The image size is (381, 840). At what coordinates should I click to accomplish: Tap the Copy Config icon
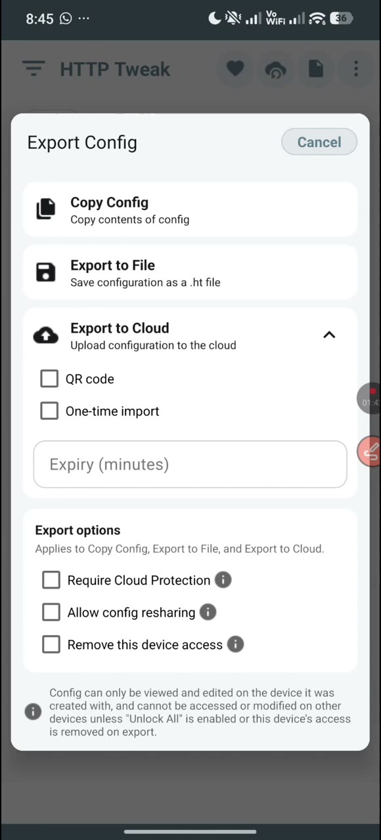pyautogui.click(x=45, y=209)
